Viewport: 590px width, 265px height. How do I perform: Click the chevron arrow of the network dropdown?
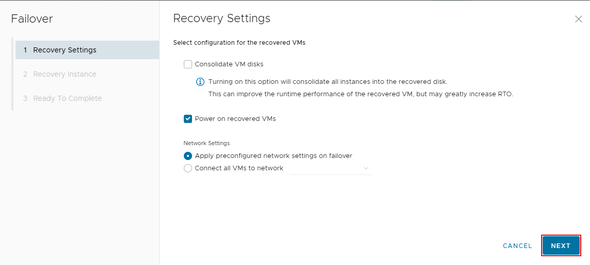[x=366, y=168]
